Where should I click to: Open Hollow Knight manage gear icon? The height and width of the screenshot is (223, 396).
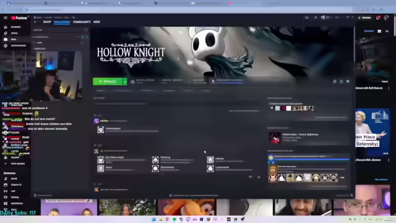(x=335, y=81)
